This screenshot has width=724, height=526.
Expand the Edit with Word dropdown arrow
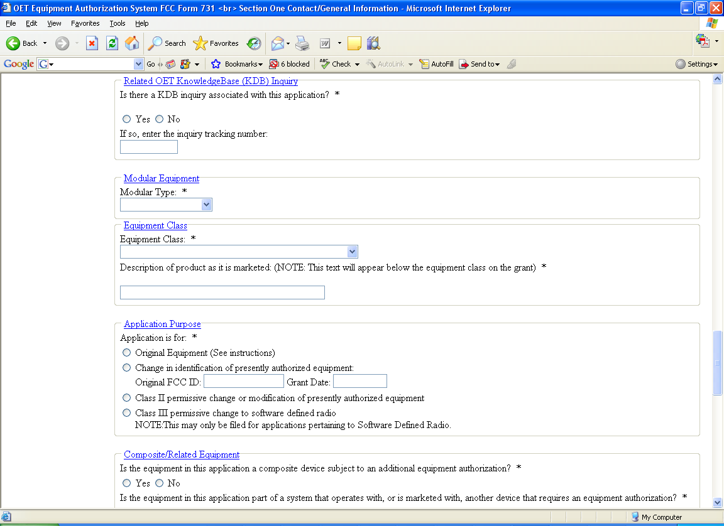339,43
